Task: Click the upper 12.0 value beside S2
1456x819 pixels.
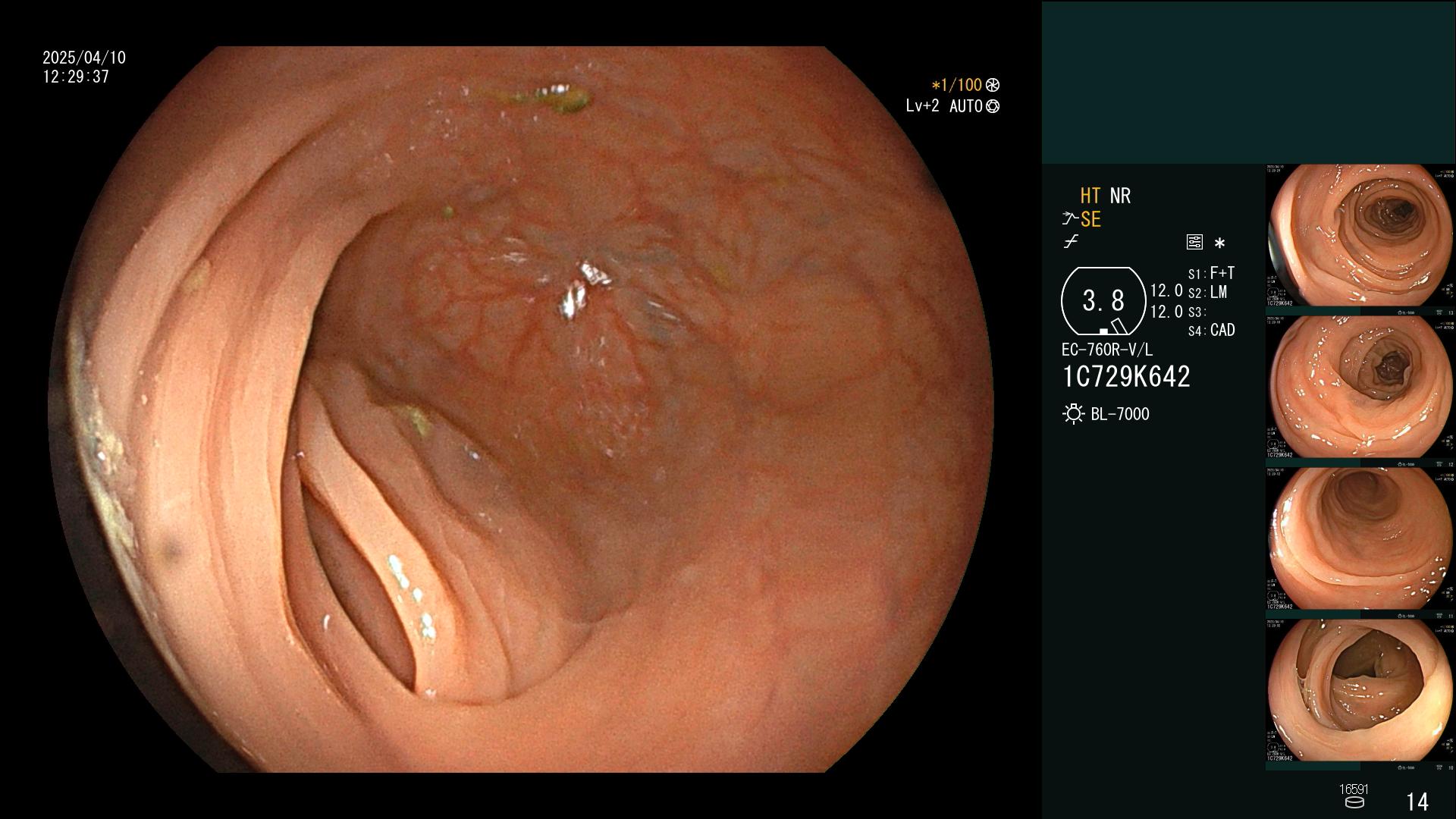Action: 1166,290
